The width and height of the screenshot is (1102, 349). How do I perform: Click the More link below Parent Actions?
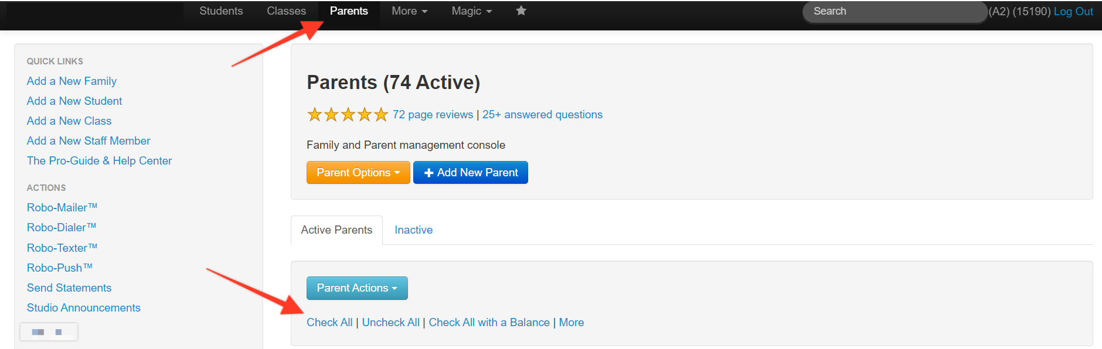click(572, 322)
